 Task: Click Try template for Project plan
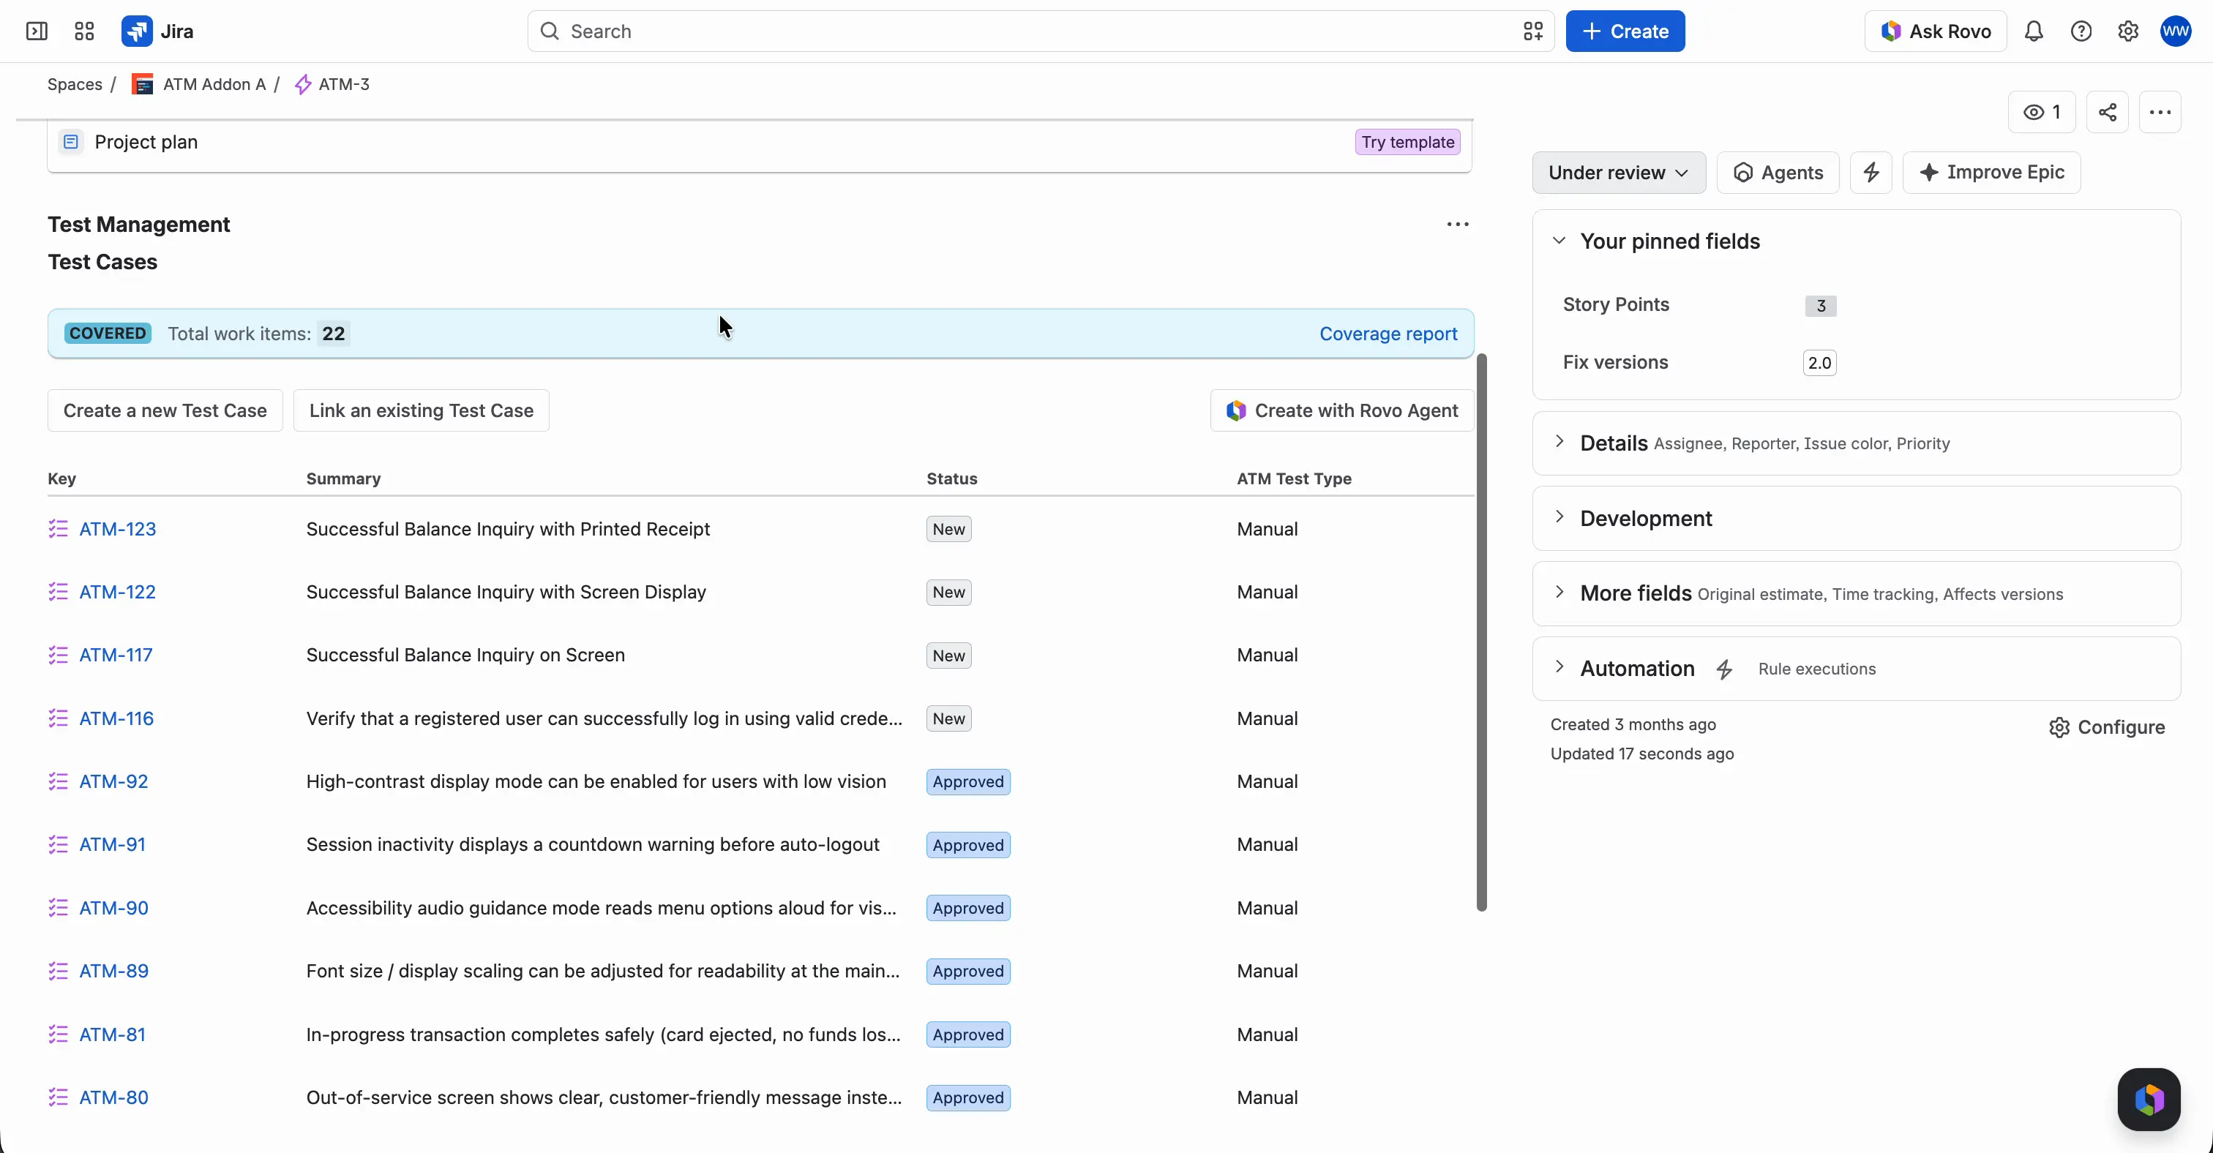tap(1408, 143)
